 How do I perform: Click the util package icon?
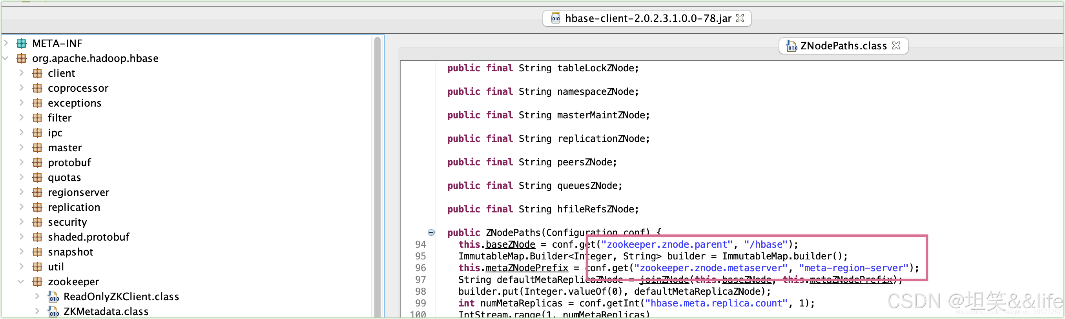(x=37, y=266)
